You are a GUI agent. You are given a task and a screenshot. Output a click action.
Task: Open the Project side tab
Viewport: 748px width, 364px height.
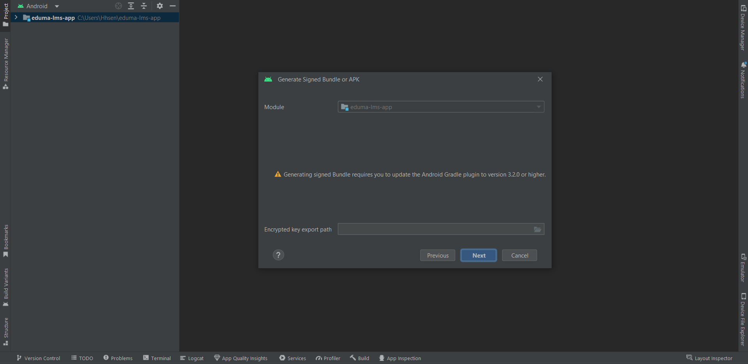click(x=5, y=15)
